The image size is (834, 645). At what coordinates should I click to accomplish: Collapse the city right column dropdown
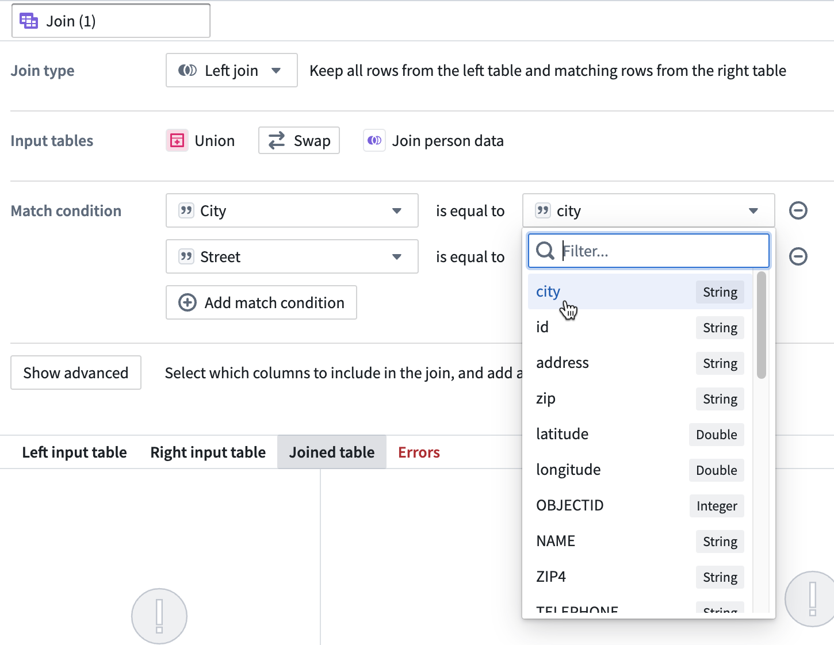(x=649, y=210)
